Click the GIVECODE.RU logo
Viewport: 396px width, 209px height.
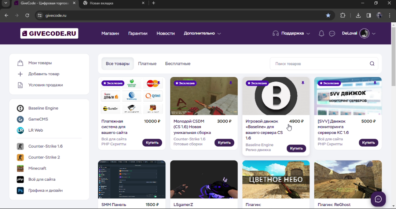(x=49, y=33)
